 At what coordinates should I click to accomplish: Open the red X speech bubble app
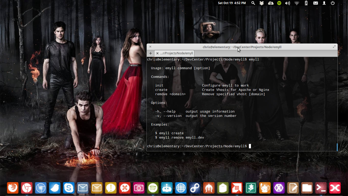125,188
